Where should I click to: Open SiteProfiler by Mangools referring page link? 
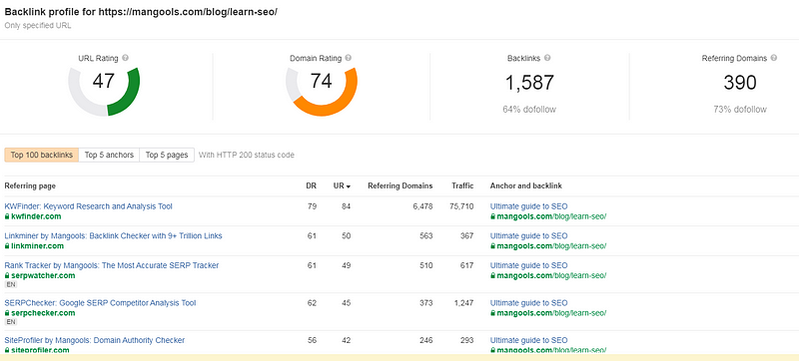(x=95, y=340)
